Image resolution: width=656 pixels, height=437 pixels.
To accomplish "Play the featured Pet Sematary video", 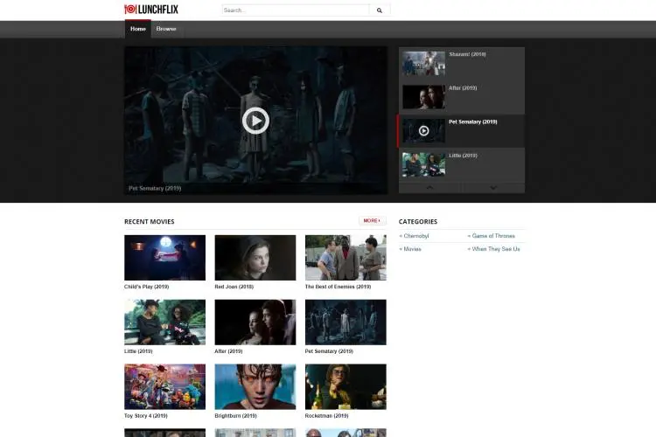I will tap(255, 121).
